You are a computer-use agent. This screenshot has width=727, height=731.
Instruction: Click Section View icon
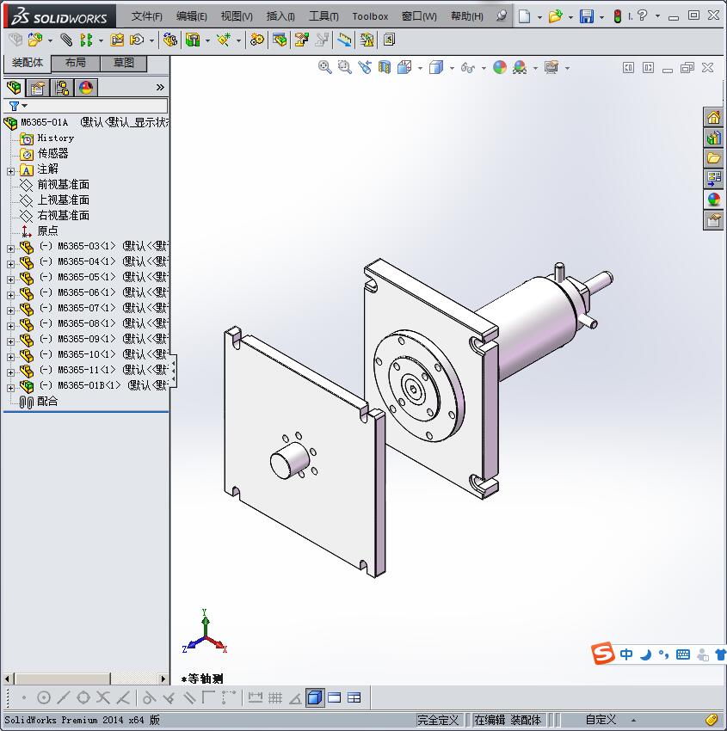point(385,68)
